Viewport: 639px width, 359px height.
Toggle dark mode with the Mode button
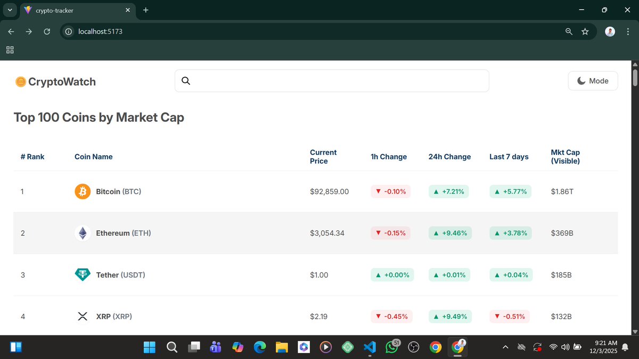pos(593,80)
